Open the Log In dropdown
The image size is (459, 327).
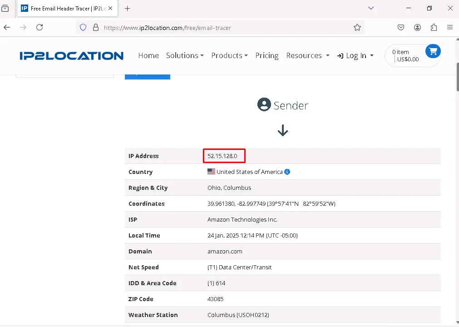(x=355, y=55)
